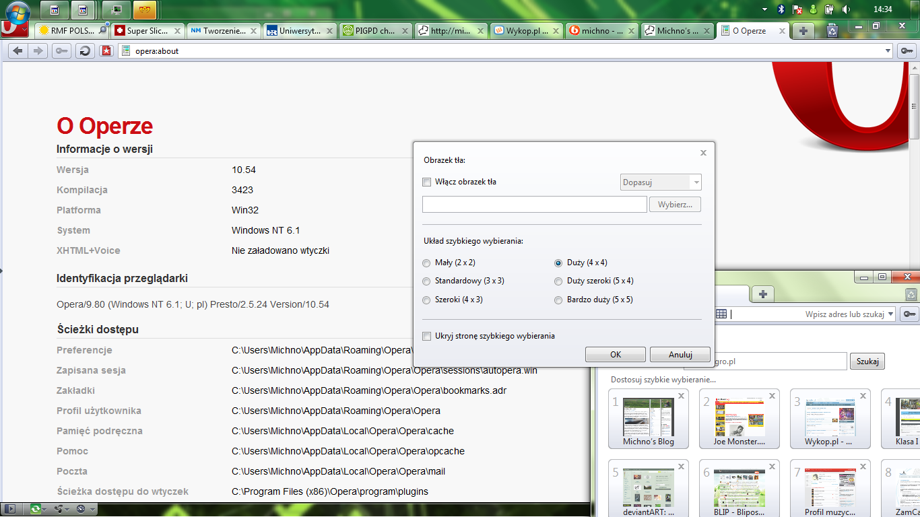This screenshot has width=920, height=517.
Task: Close the background dialog with its X
Action: (703, 153)
